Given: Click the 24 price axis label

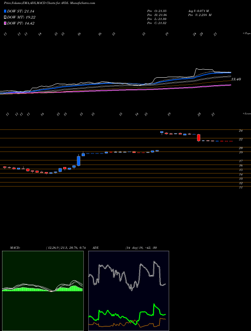Looking at the screenshot, I should click(x=240, y=131).
